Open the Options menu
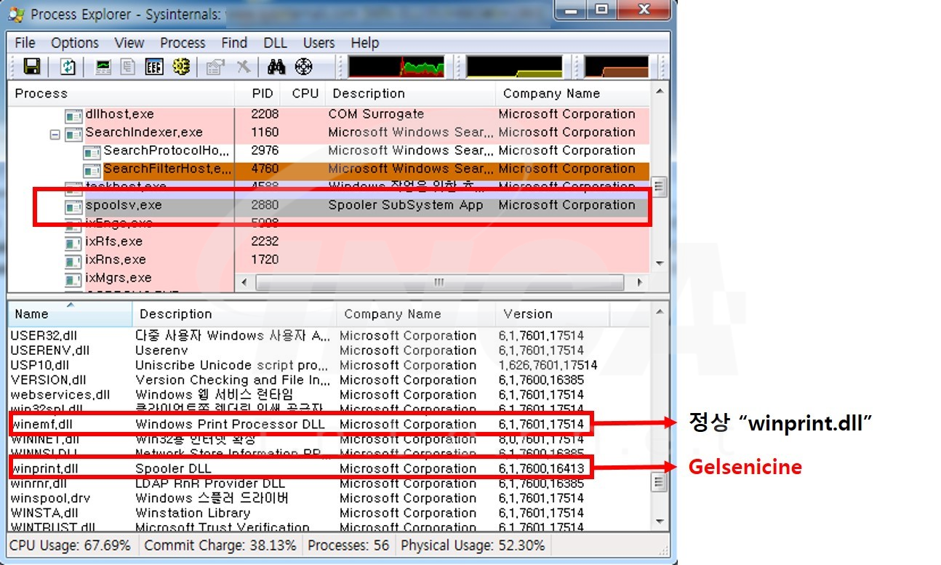 [x=75, y=43]
